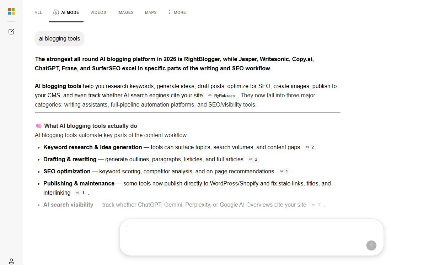This screenshot has height=265, width=424.
Task: Click the brain emoji beside the heading
Action: click(x=39, y=126)
